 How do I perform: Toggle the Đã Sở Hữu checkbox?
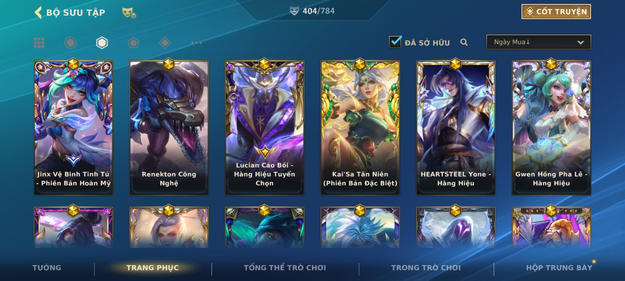[395, 42]
